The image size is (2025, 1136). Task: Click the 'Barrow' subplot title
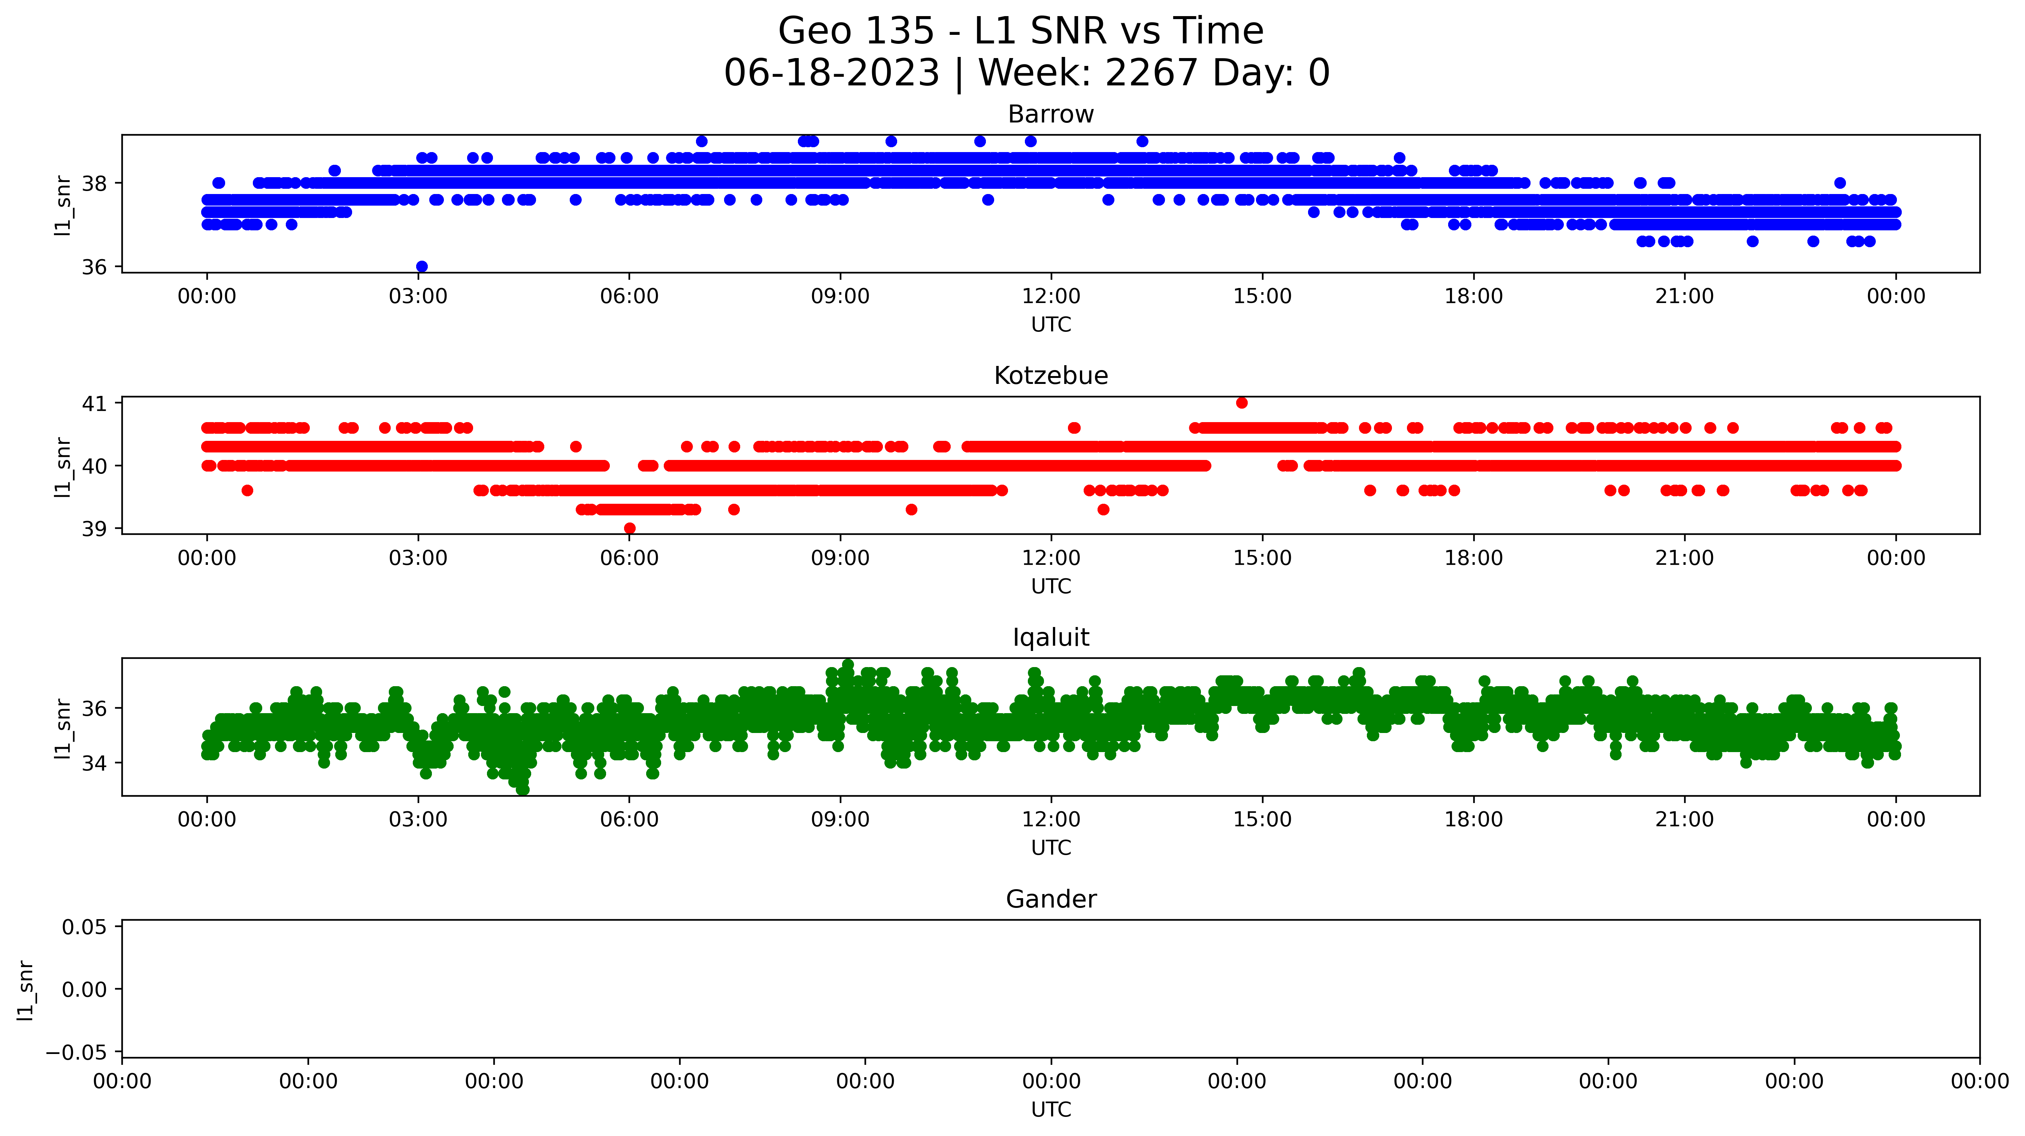(1051, 115)
